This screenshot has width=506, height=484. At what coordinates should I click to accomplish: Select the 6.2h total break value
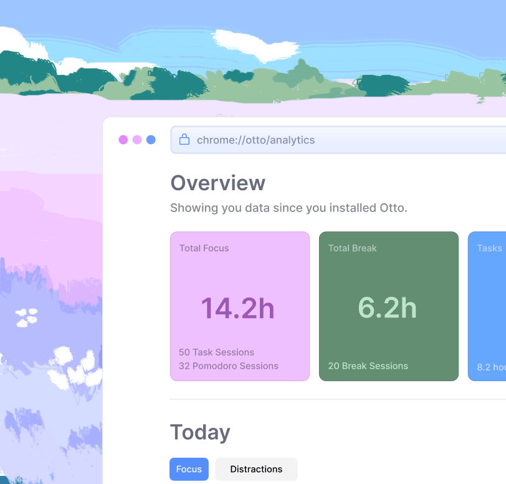point(387,308)
